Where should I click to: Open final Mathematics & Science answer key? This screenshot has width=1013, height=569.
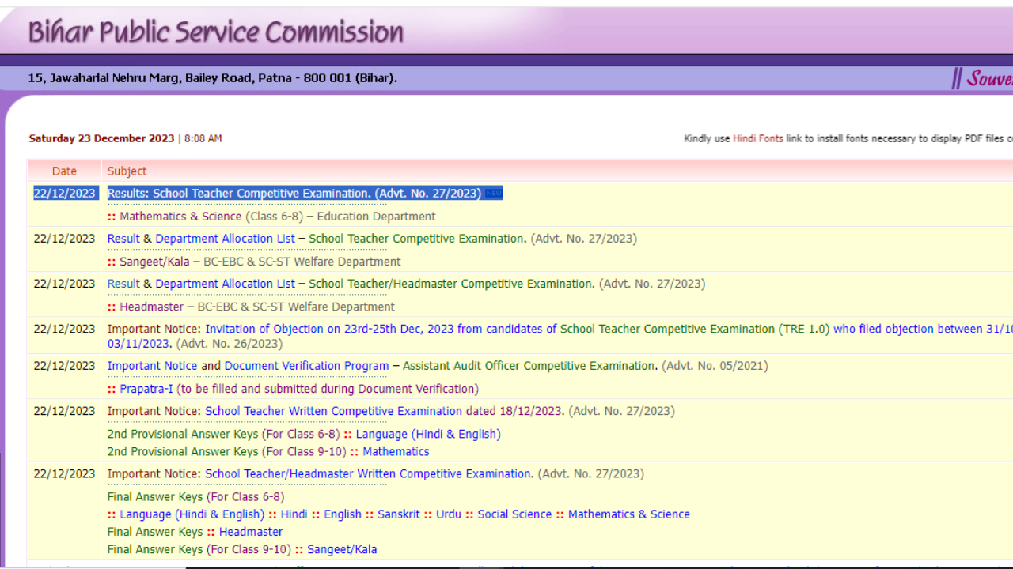click(x=629, y=514)
